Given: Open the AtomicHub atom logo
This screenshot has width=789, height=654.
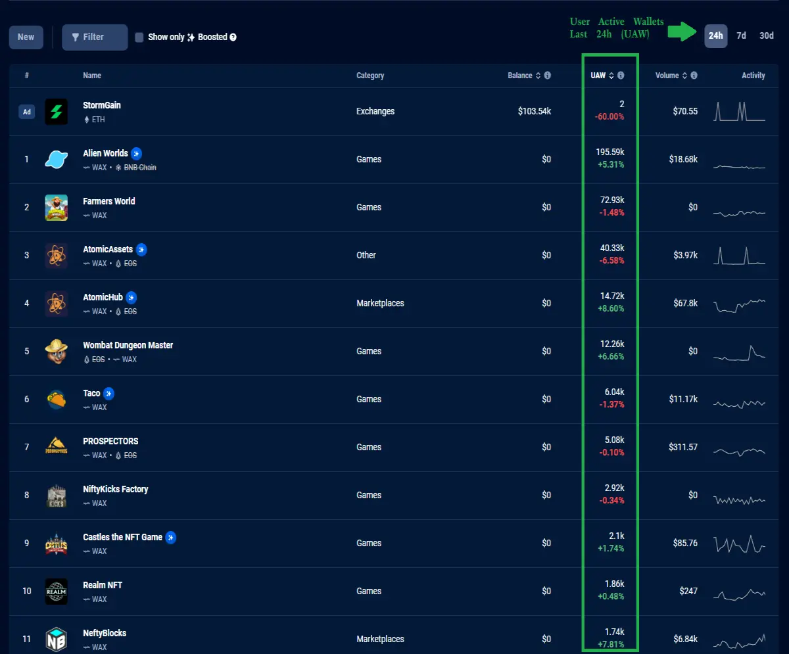Looking at the screenshot, I should [56, 304].
